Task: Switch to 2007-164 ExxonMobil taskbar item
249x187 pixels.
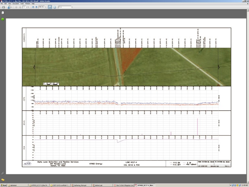Action: pos(60,185)
